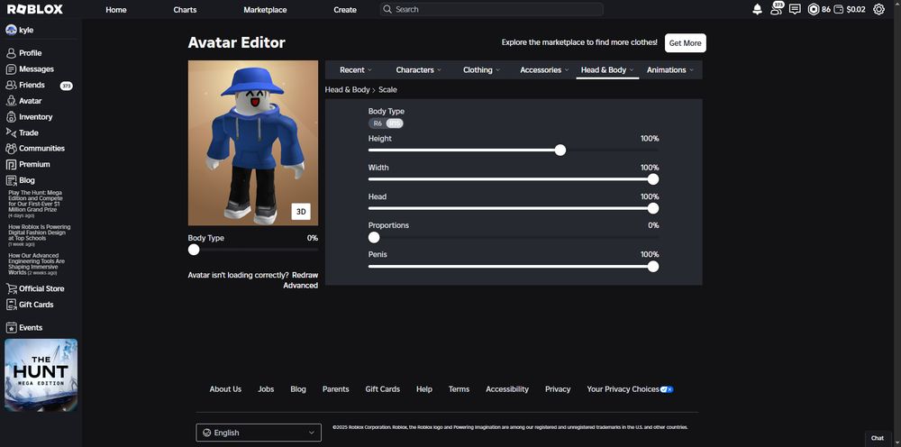
Task: Click the avatar preview image
Action: coord(253,143)
